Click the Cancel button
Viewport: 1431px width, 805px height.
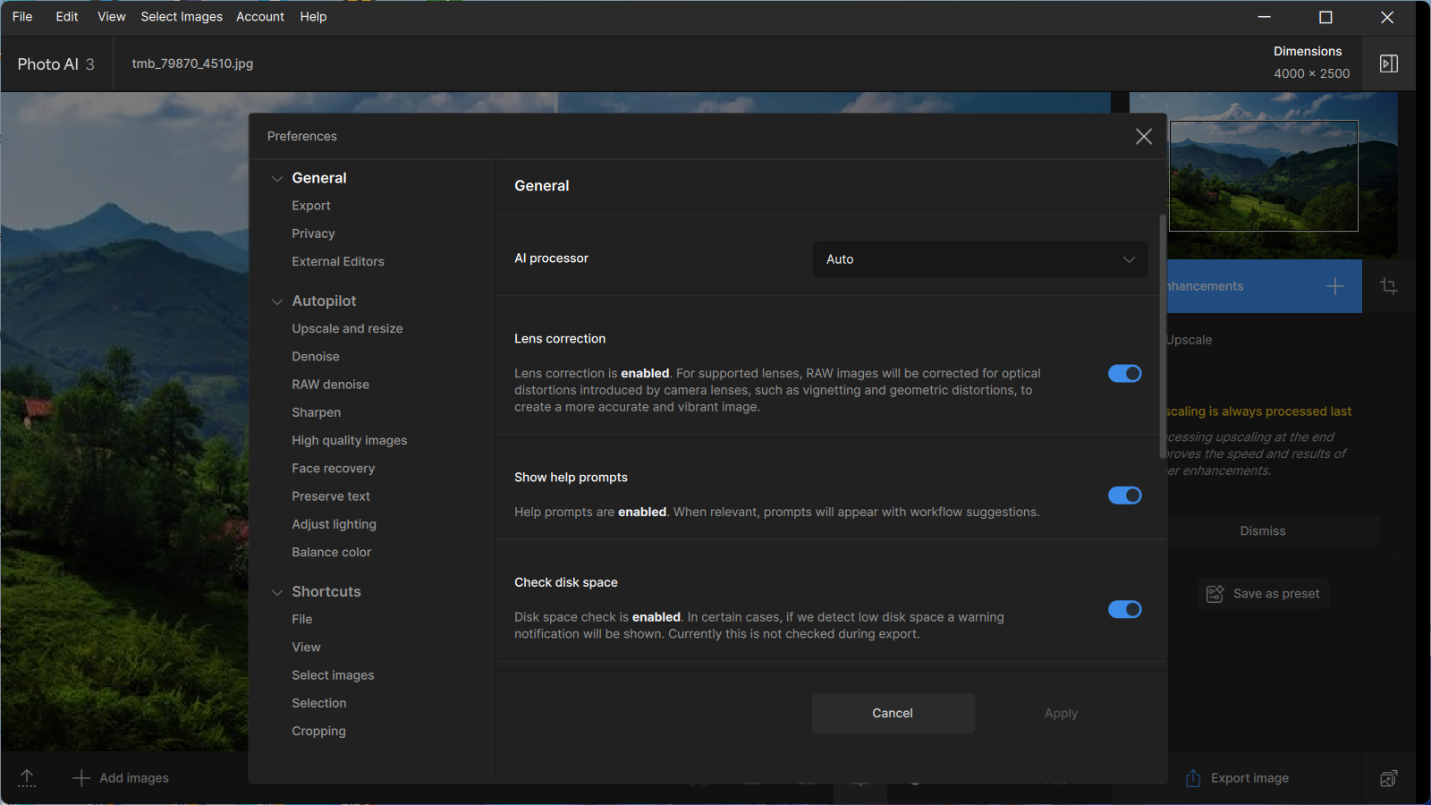pyautogui.click(x=893, y=713)
